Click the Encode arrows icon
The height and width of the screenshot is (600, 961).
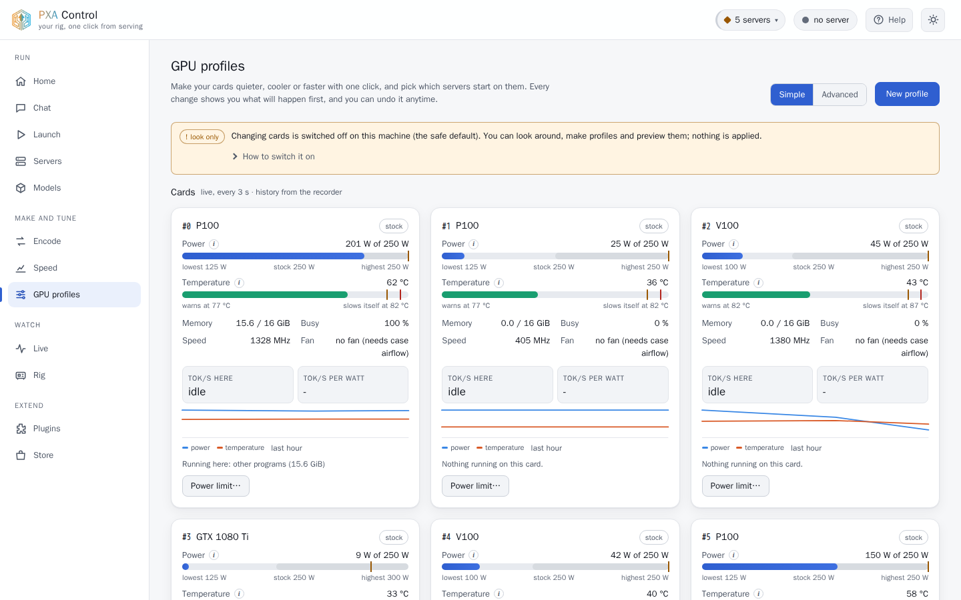tap(21, 241)
